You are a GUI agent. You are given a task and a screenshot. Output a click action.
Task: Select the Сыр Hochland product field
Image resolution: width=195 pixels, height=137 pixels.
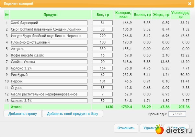pyautogui.click(x=49, y=29)
